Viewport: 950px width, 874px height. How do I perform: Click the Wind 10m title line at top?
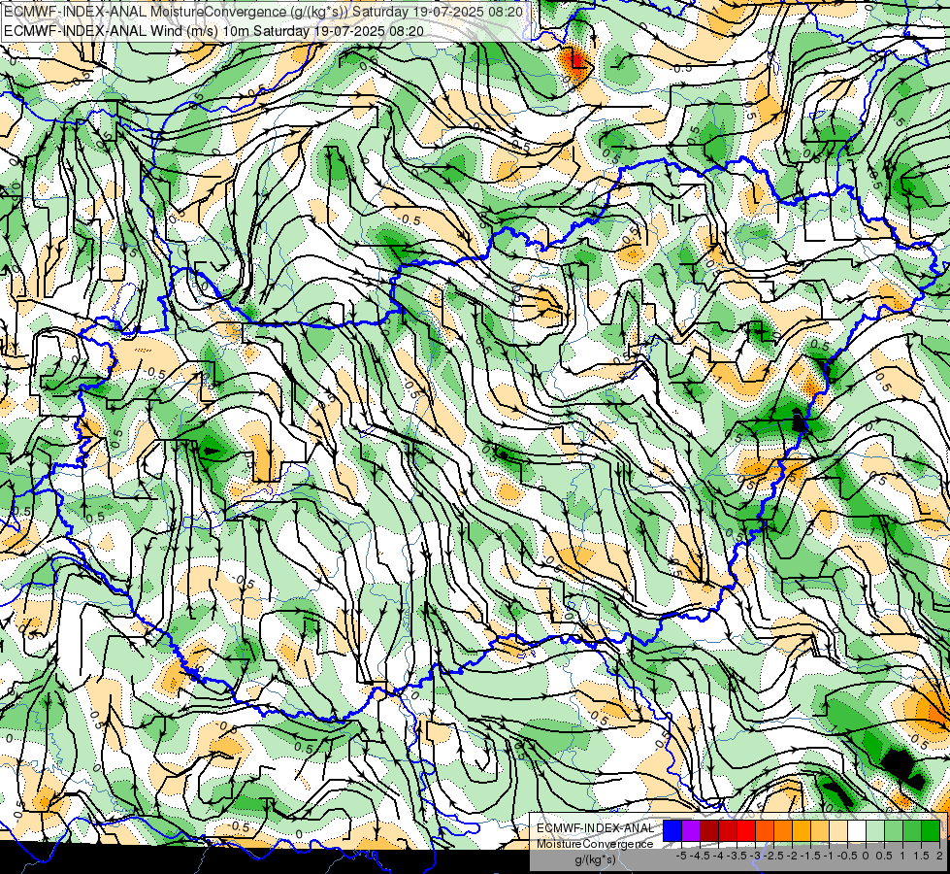[213, 31]
